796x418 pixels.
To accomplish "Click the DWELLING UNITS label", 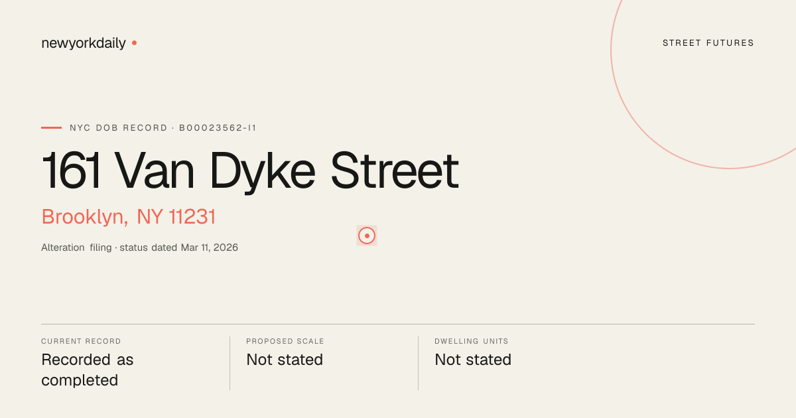I will (x=472, y=341).
